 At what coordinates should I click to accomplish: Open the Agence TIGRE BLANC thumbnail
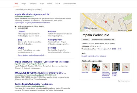point(116,67)
